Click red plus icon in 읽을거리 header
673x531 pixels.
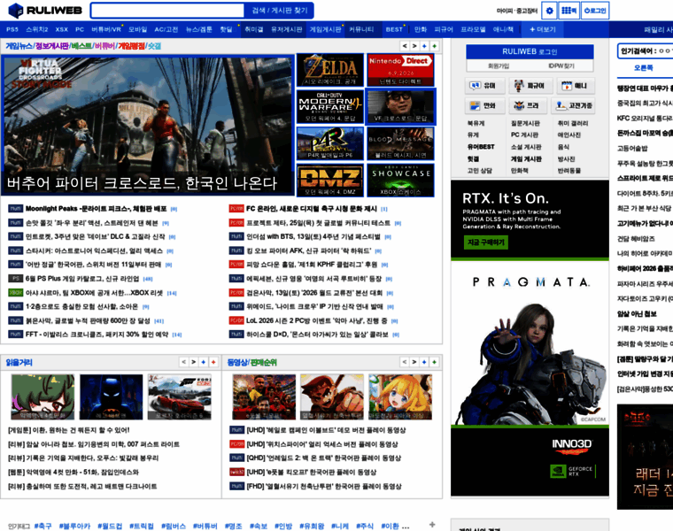[213, 362]
